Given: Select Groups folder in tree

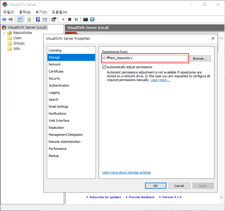Looking at the screenshot, I should 19,43.
